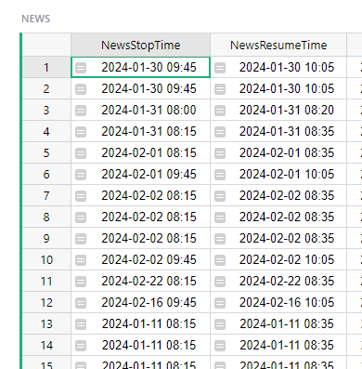Viewport: 362px width, 369px height.
Task: Select row 4 stop time 2024-01-31 08:15
Action: pyautogui.click(x=140, y=131)
